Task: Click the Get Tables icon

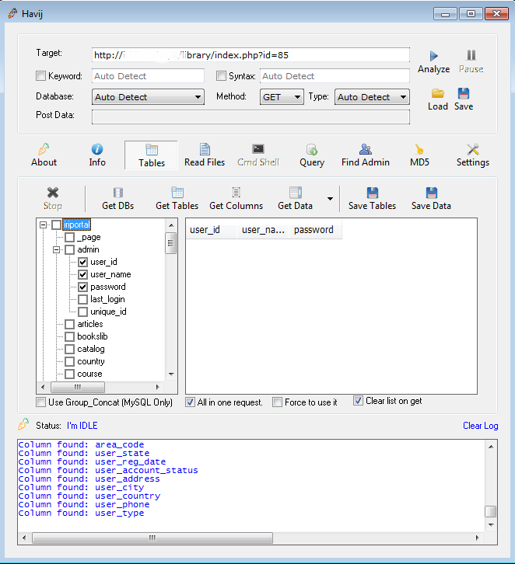Action: click(x=177, y=193)
